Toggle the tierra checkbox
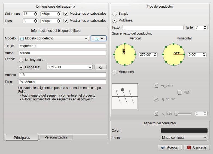 click(157, 85)
